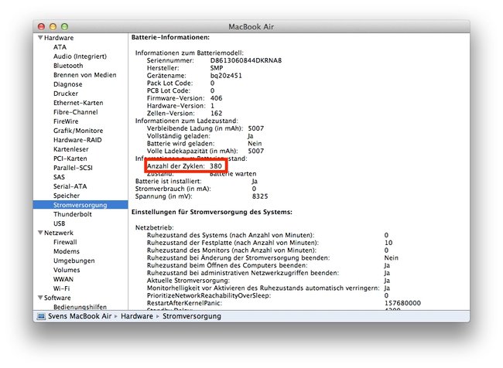Click Svens MacBook Air in path bar
This screenshot has height=368, width=503.
[80, 316]
